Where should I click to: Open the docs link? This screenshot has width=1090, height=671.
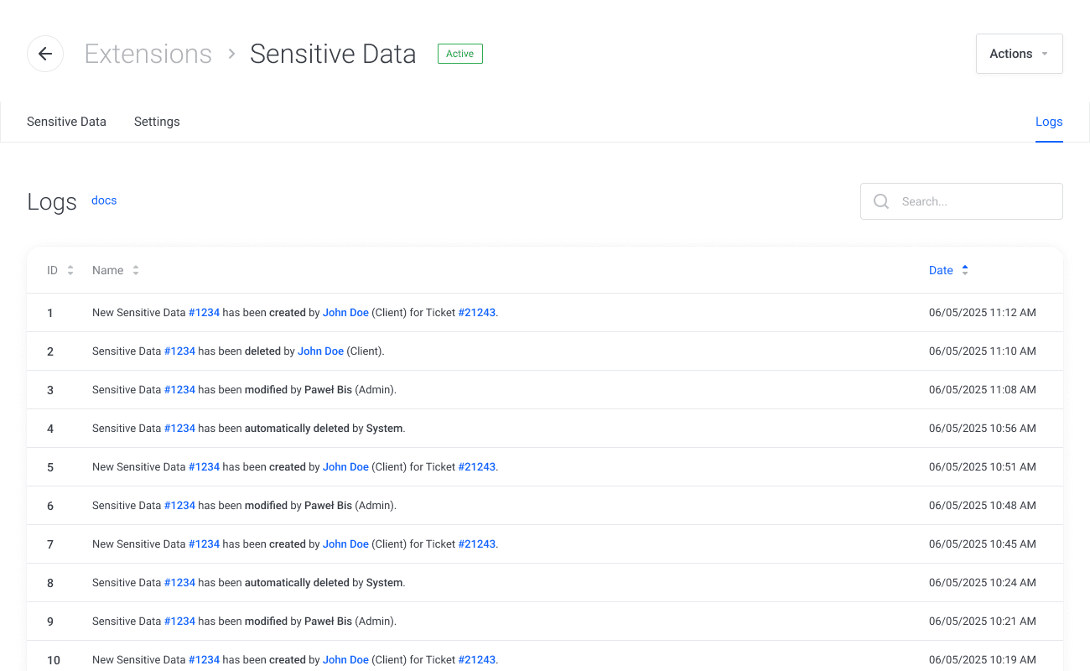[x=104, y=200]
